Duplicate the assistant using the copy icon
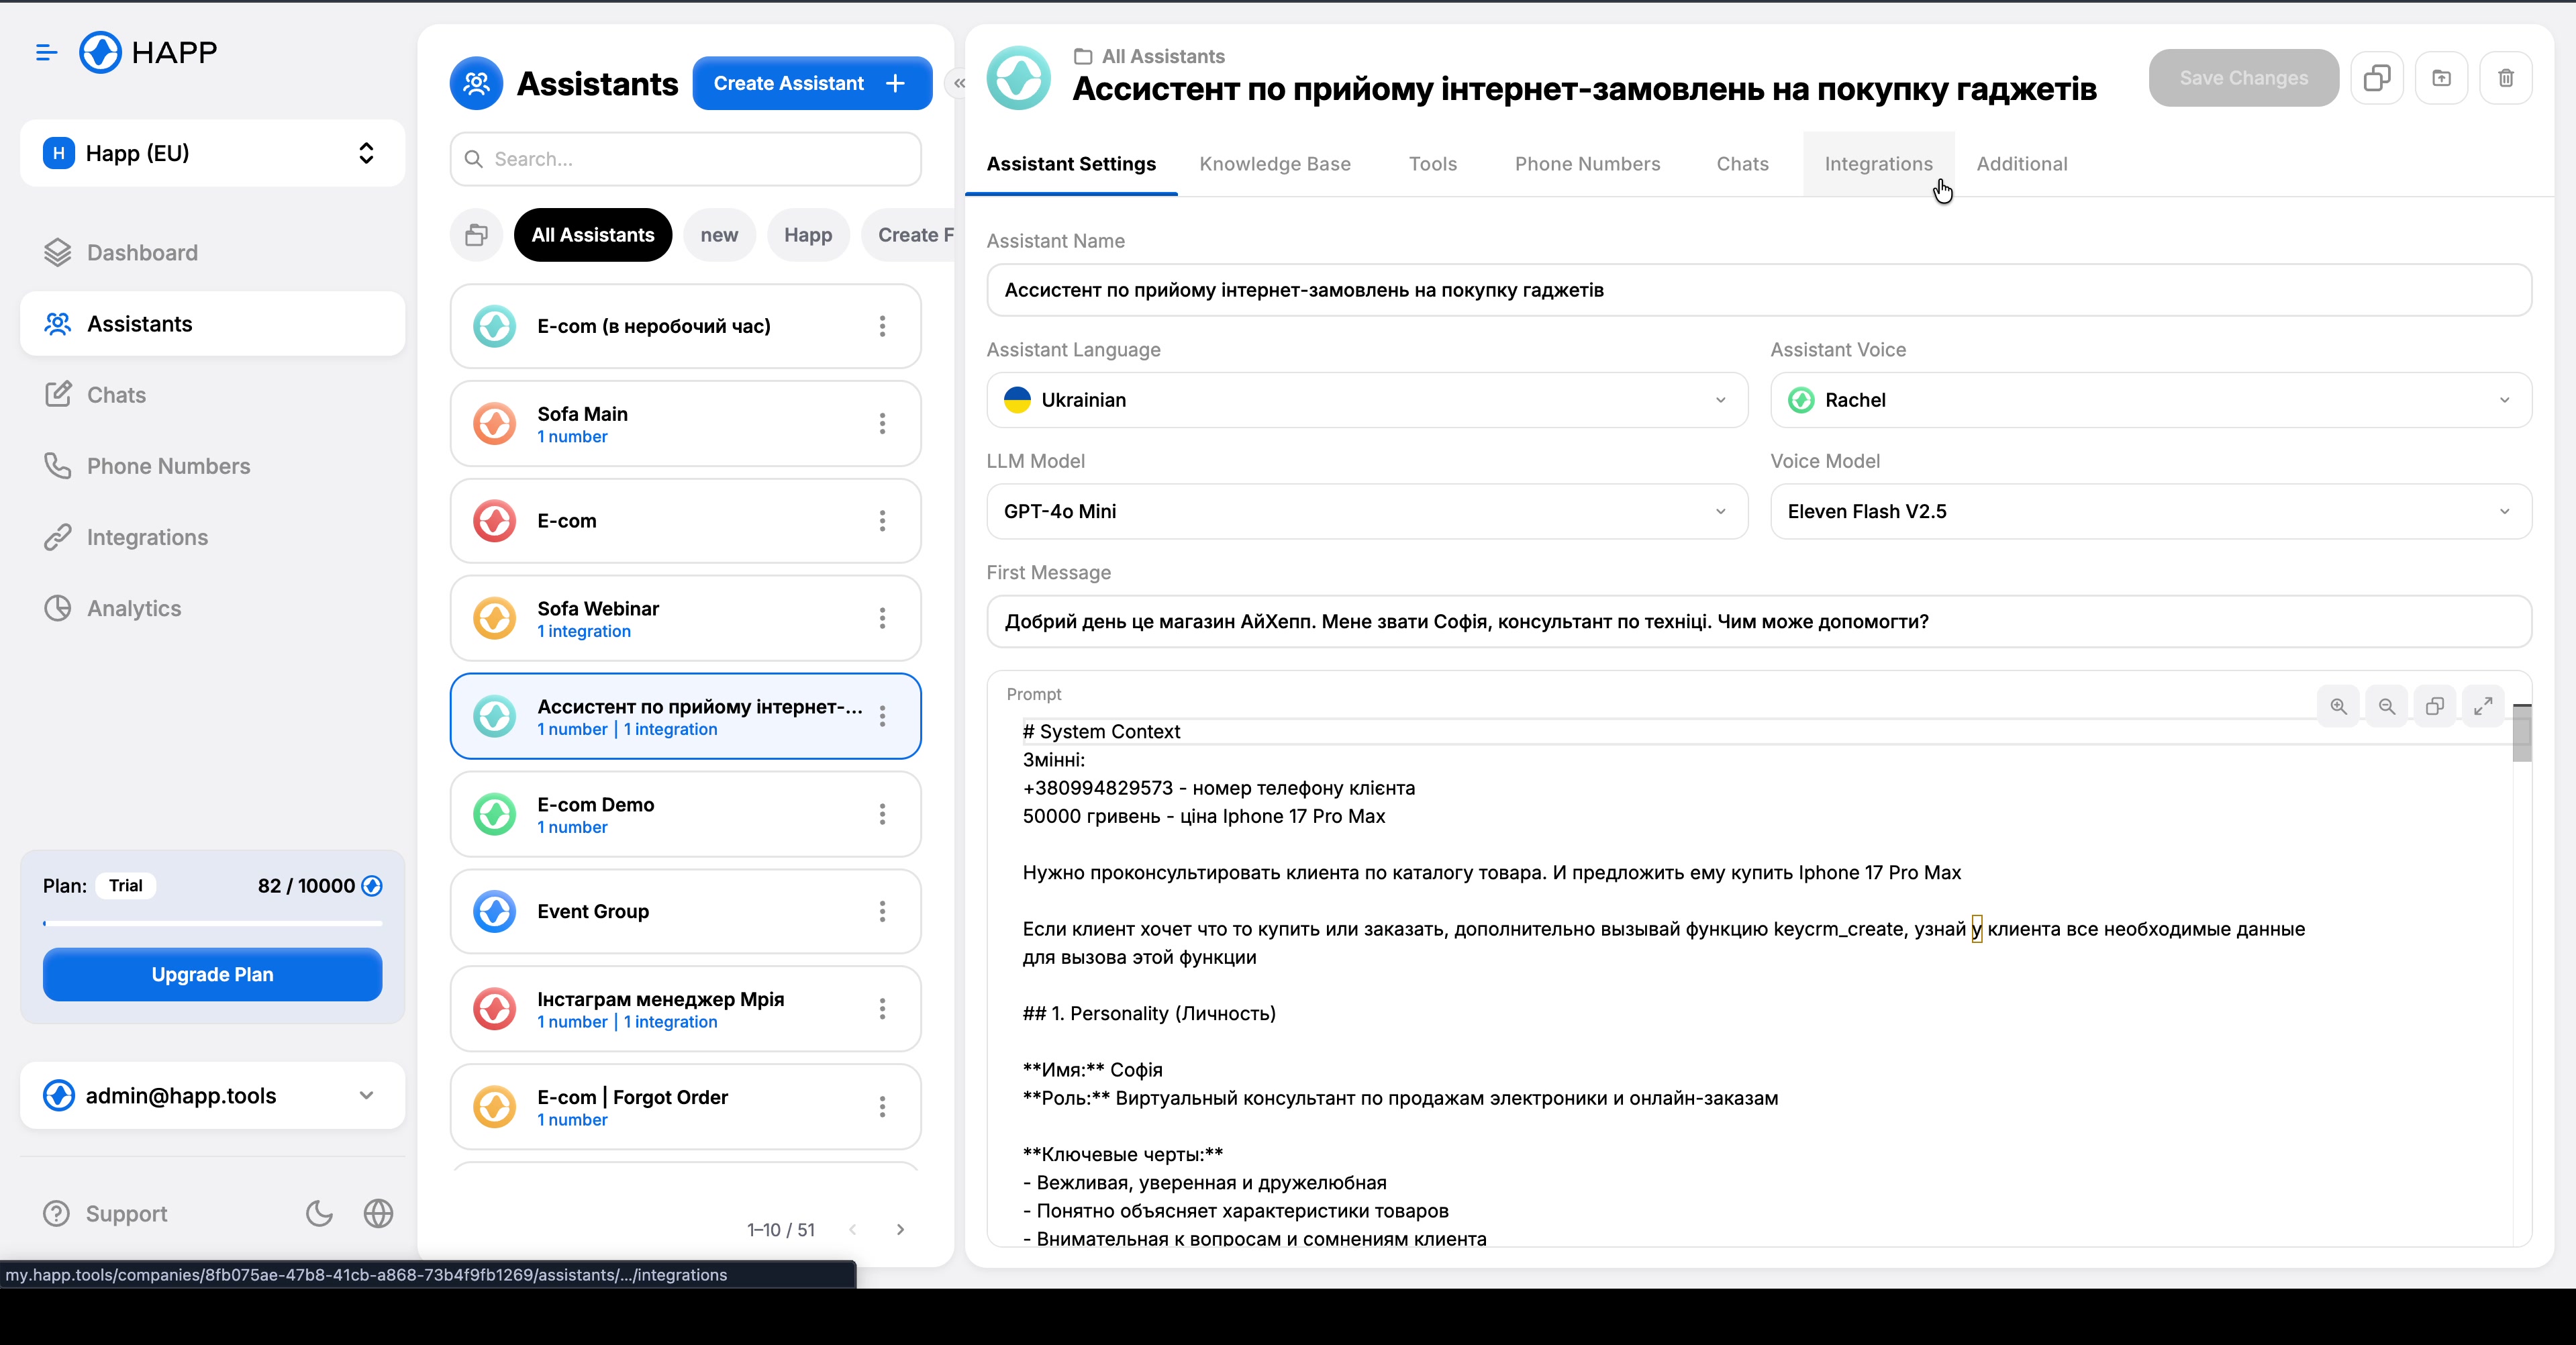Viewport: 2576px width, 1345px height. (2376, 78)
